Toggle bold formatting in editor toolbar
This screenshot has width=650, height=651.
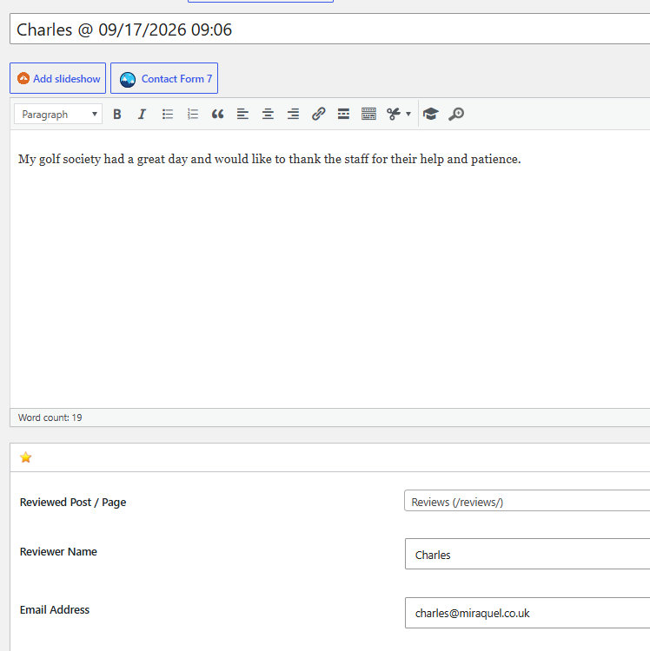(117, 114)
